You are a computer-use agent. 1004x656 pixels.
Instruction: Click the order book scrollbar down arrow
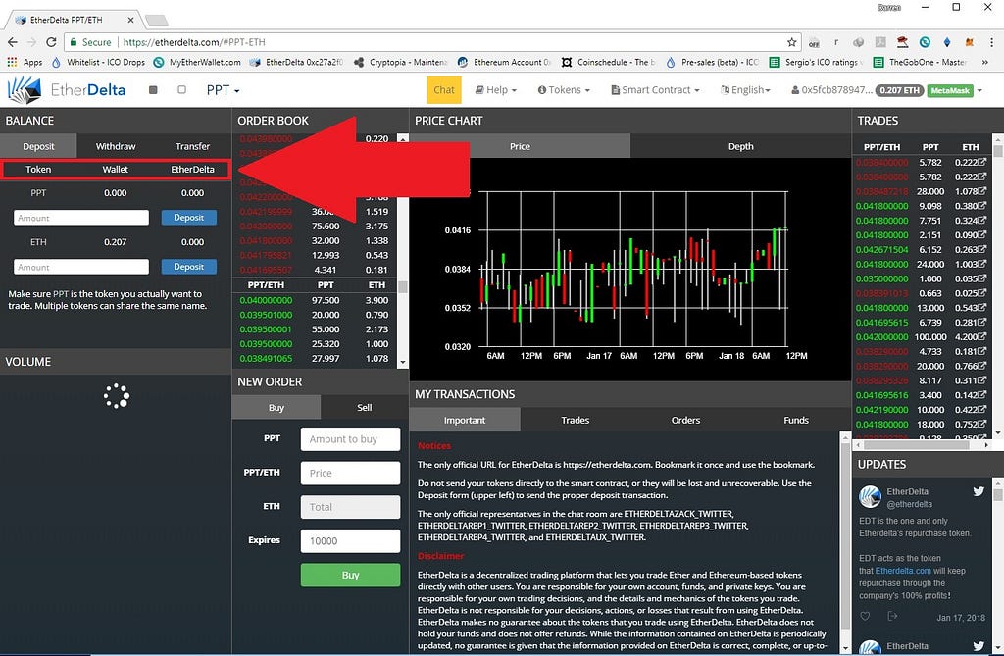point(403,363)
